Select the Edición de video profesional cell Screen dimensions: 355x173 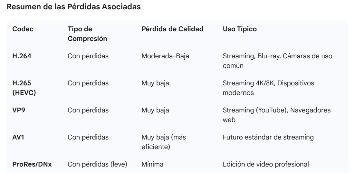coord(266,164)
